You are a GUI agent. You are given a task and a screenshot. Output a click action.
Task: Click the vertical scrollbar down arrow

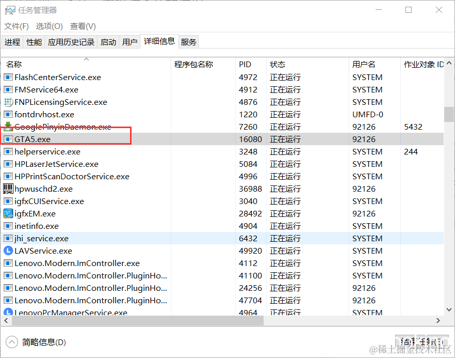(x=449, y=309)
